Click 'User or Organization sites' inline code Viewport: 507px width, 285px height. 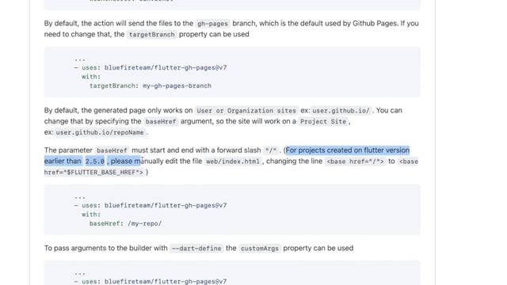click(246, 111)
